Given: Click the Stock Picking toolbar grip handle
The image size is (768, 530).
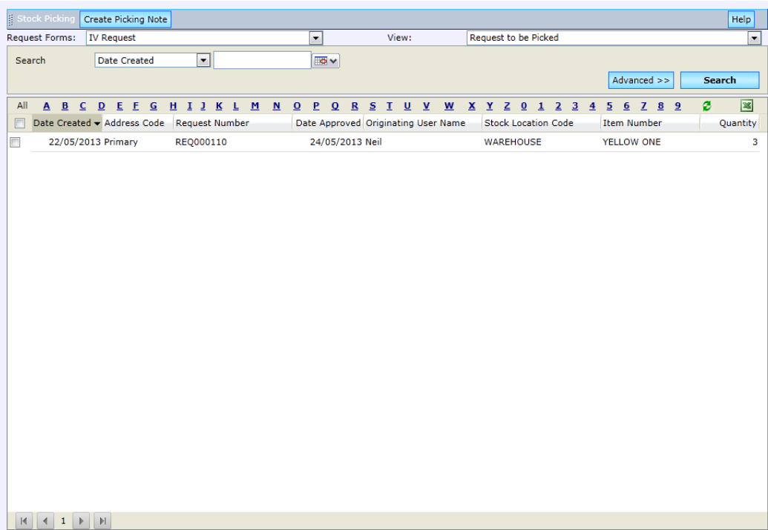Looking at the screenshot, I should click(x=10, y=19).
